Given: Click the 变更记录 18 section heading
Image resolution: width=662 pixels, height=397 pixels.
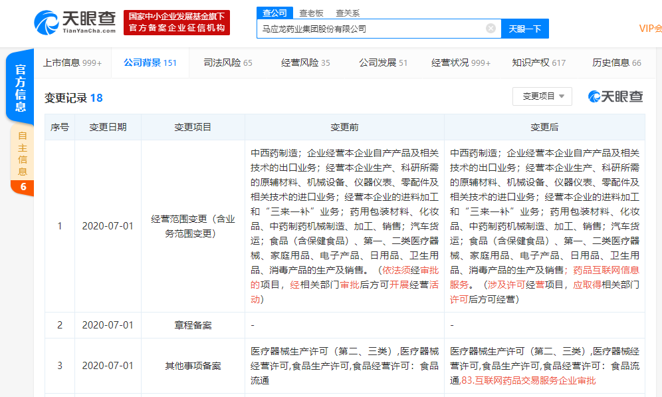Looking at the screenshot, I should point(74,98).
